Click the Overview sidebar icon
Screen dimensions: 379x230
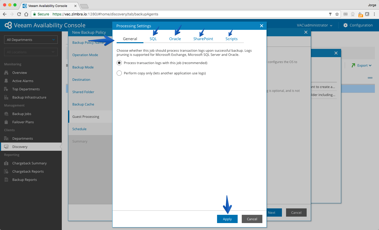6,73
